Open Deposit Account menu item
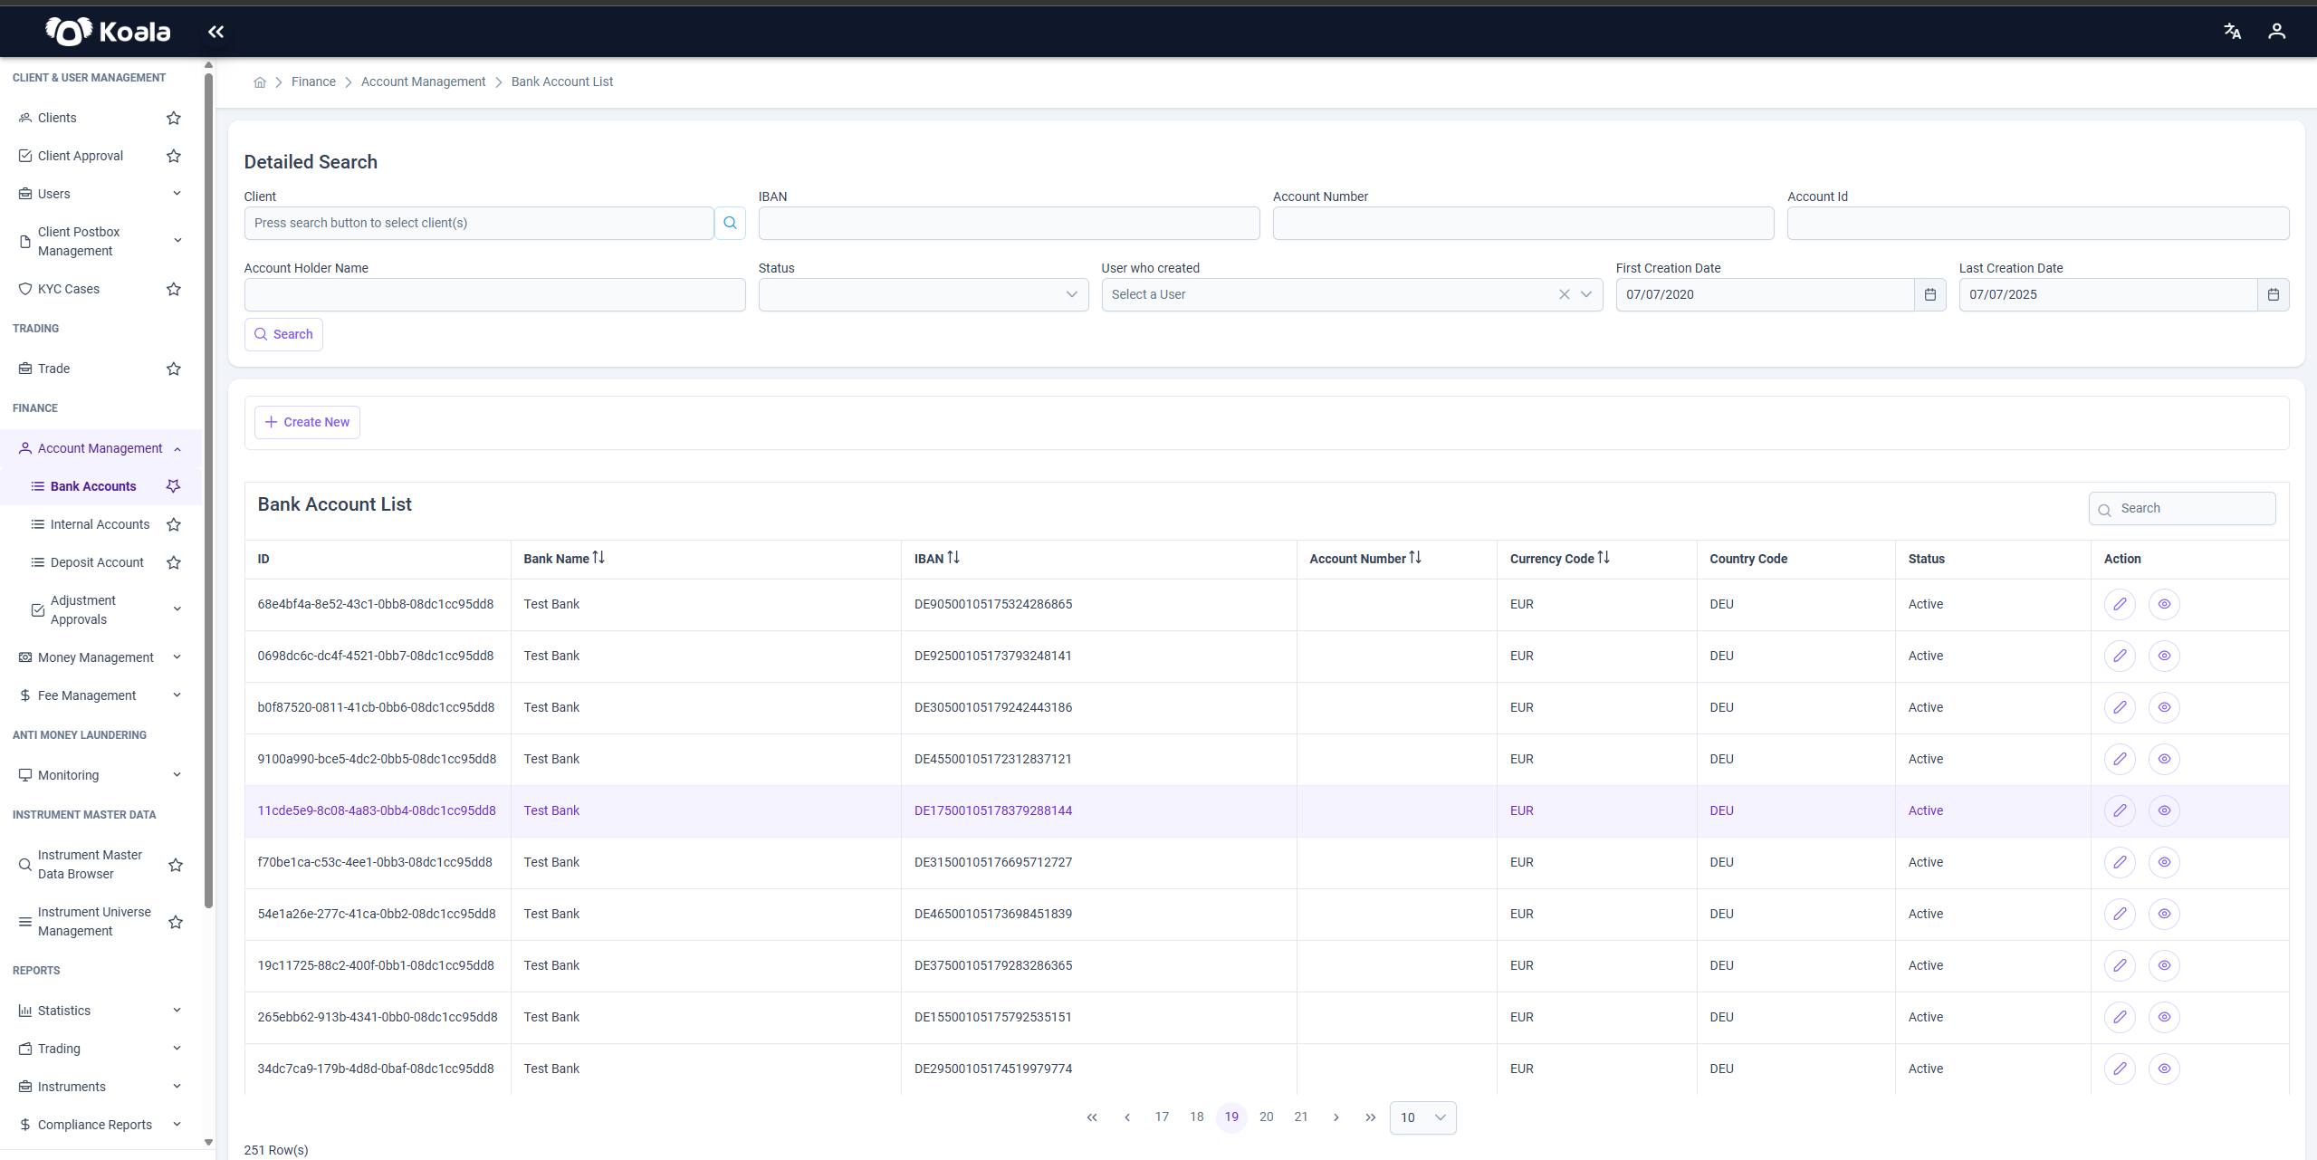The image size is (2317, 1160). (97, 562)
